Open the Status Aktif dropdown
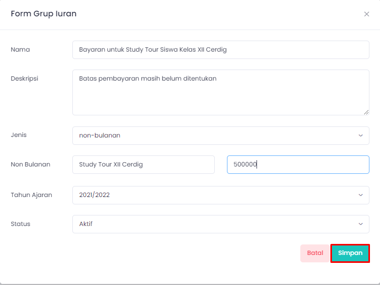This screenshot has width=380, height=285. 221,224
